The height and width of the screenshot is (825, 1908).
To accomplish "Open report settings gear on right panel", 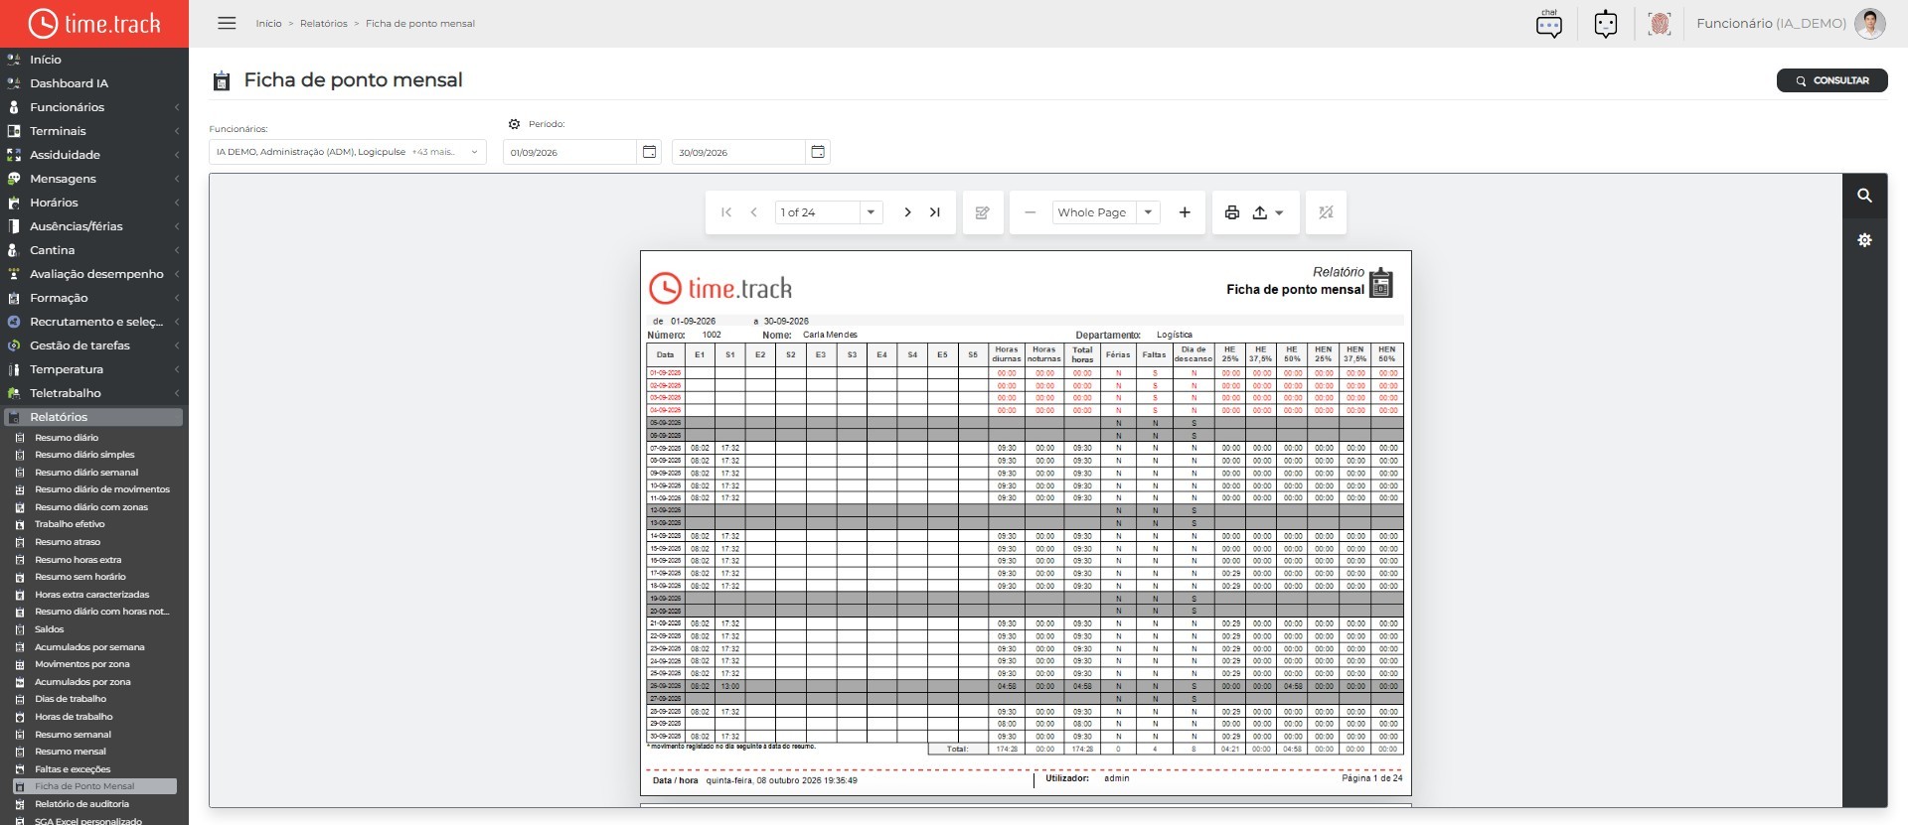I will tap(1865, 240).
